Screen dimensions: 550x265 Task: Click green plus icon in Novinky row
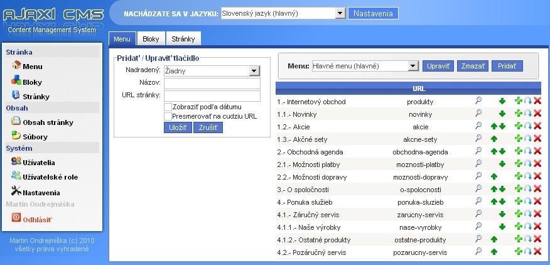tap(519, 114)
